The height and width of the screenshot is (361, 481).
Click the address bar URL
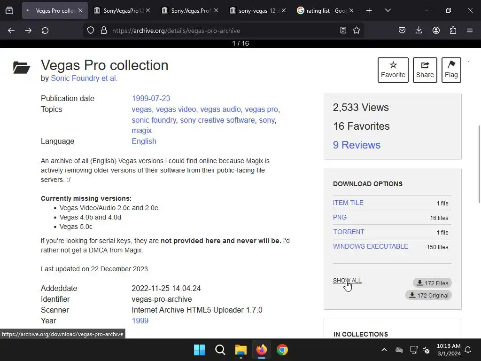176,31
